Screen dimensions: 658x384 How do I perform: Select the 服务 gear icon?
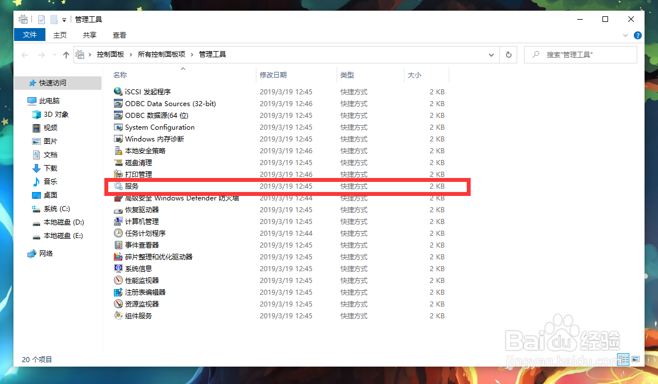tap(118, 186)
